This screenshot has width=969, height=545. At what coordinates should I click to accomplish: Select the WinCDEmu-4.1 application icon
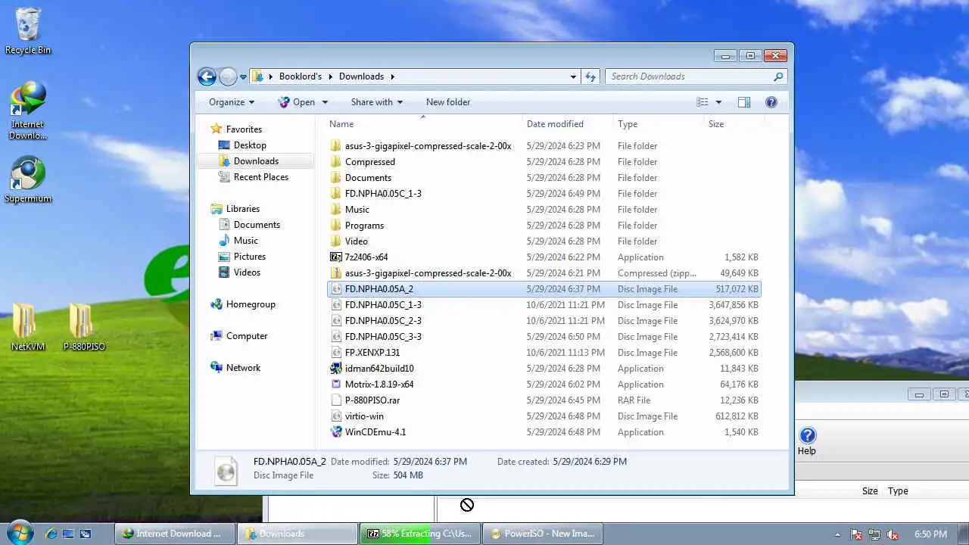tap(336, 432)
